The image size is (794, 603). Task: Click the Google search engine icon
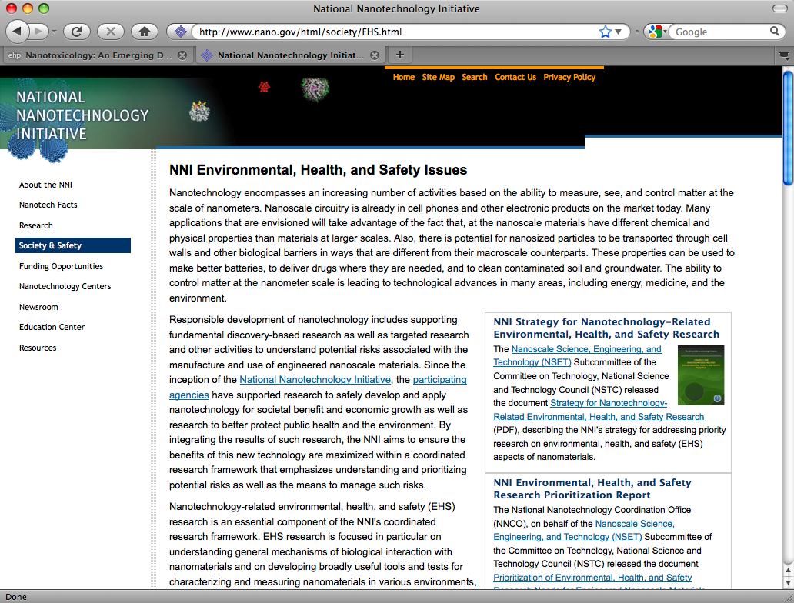coord(656,32)
